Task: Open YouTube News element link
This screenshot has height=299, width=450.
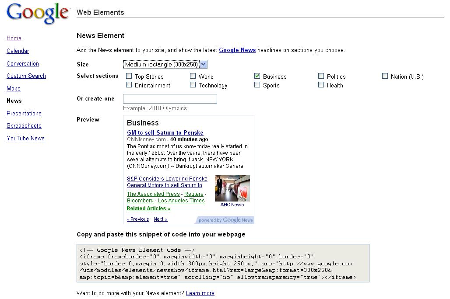Action: (x=25, y=138)
